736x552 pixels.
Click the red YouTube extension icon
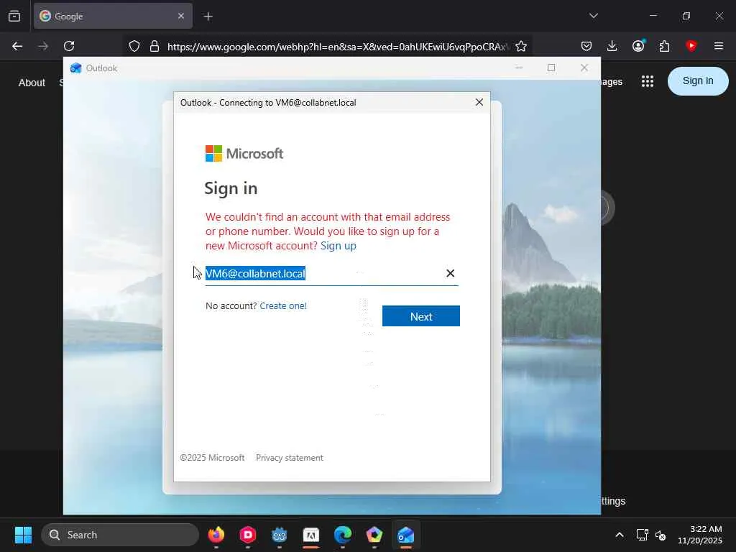coord(691,45)
